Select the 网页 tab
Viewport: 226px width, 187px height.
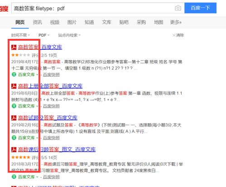click(20, 22)
